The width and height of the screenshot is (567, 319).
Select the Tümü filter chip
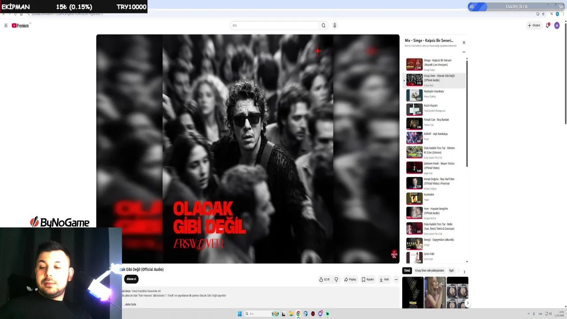click(407, 271)
